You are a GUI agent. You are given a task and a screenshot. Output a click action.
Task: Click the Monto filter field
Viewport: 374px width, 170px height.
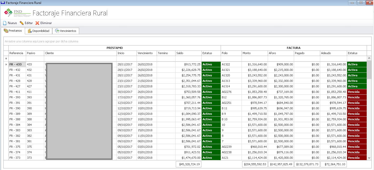(255, 59)
